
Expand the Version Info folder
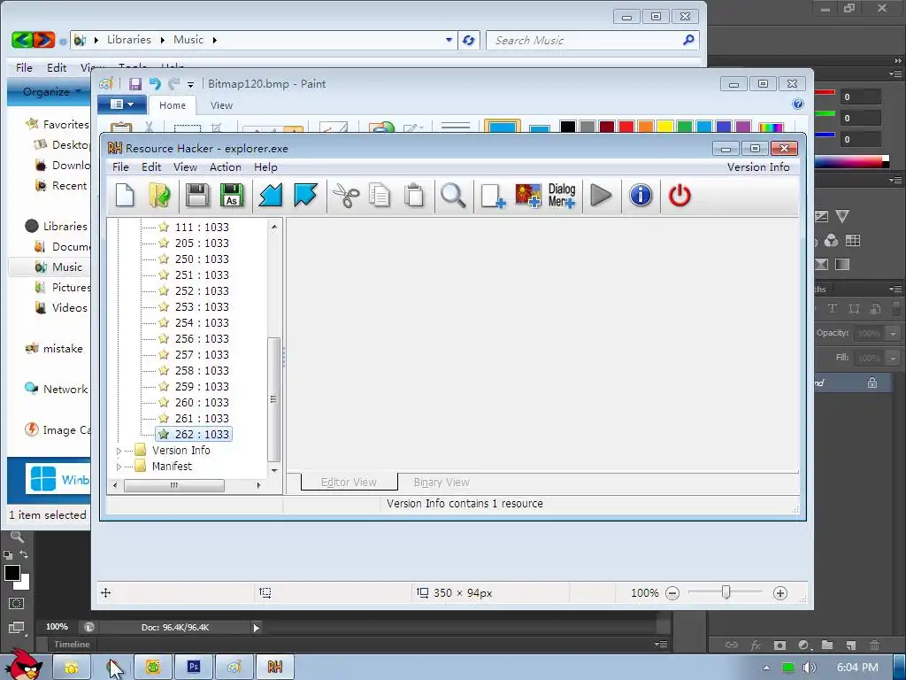pyautogui.click(x=119, y=451)
